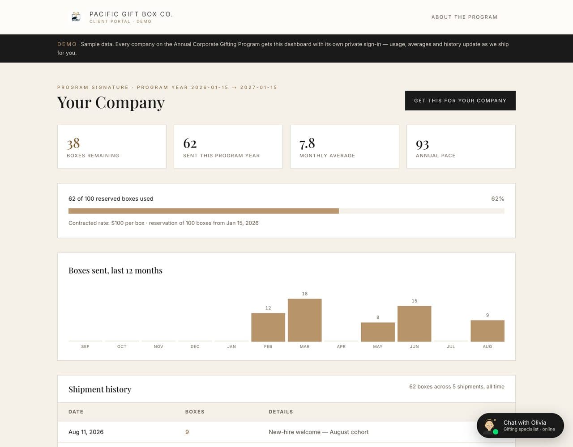This screenshot has height=447, width=573.
Task: Select the 38 Boxes Remaining card
Action: (x=112, y=147)
